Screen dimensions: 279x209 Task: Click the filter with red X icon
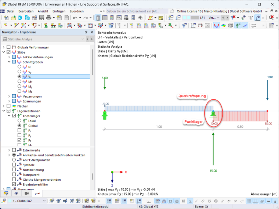(x=233, y=18)
